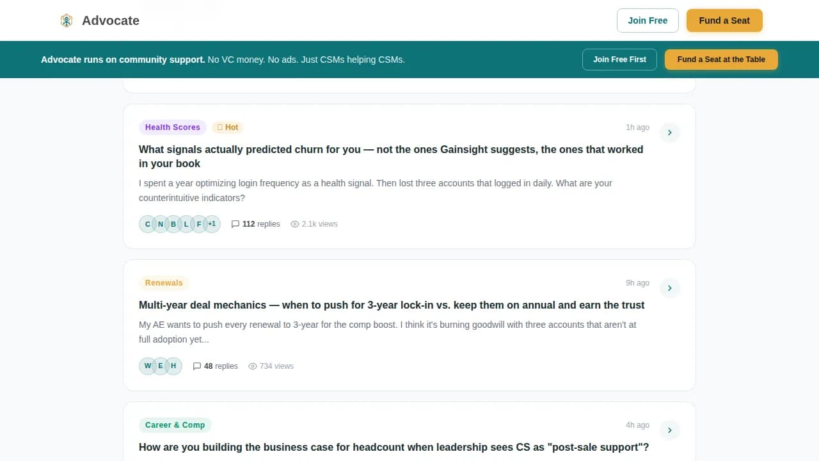Select the Health Scores category tag
The width and height of the screenshot is (819, 461).
pyautogui.click(x=172, y=127)
